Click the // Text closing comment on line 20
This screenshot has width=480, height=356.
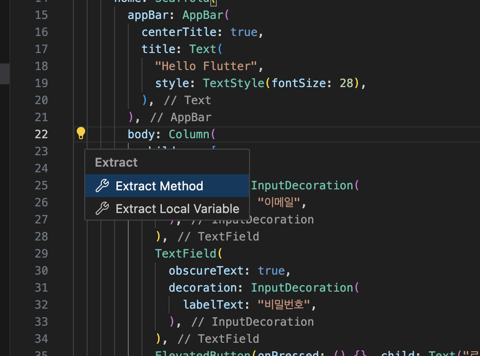[187, 100]
